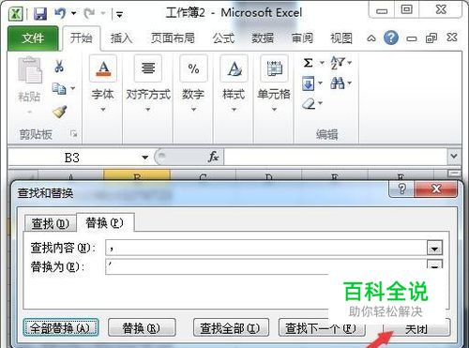Click the 查找下一个(F) button
469x348 pixels.
tap(322, 328)
